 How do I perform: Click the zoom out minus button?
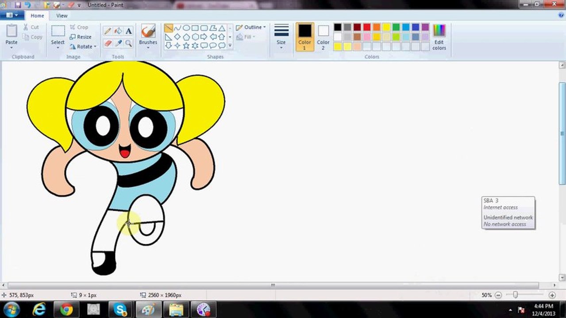[498, 295]
